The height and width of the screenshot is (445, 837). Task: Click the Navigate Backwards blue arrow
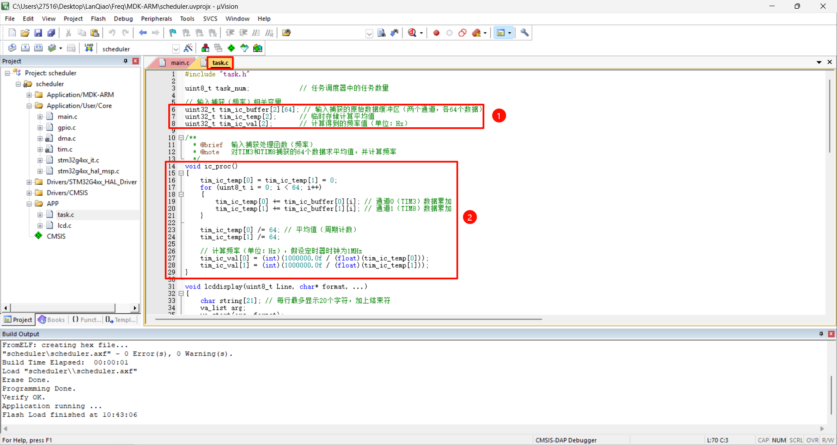coord(143,33)
